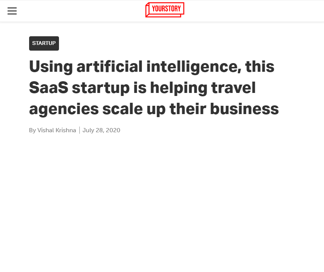This screenshot has width=324, height=272.
Task: Click the empty image placeholder area
Action: pyautogui.click(x=162, y=204)
